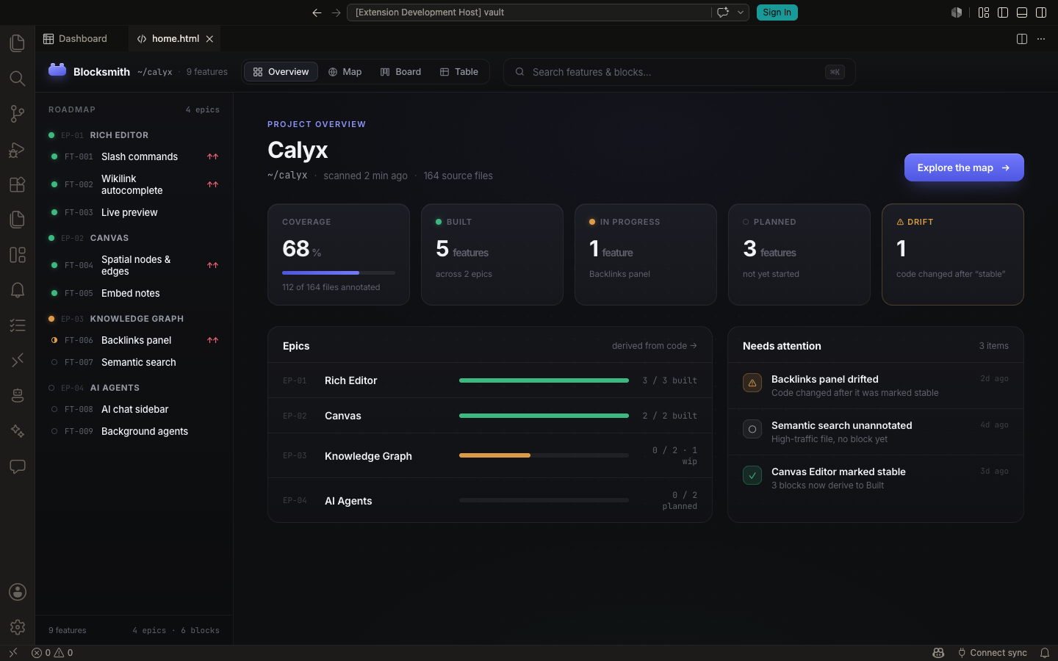Click the Blocksmith logo icon
Viewport: 1058px width, 661px height.
[x=57, y=71]
